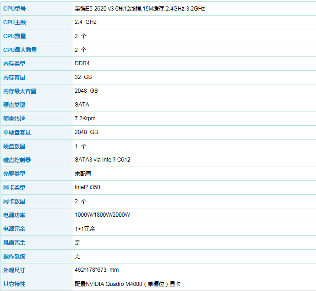
Task: Click the CPU最大数量 label
Action: tap(20, 50)
